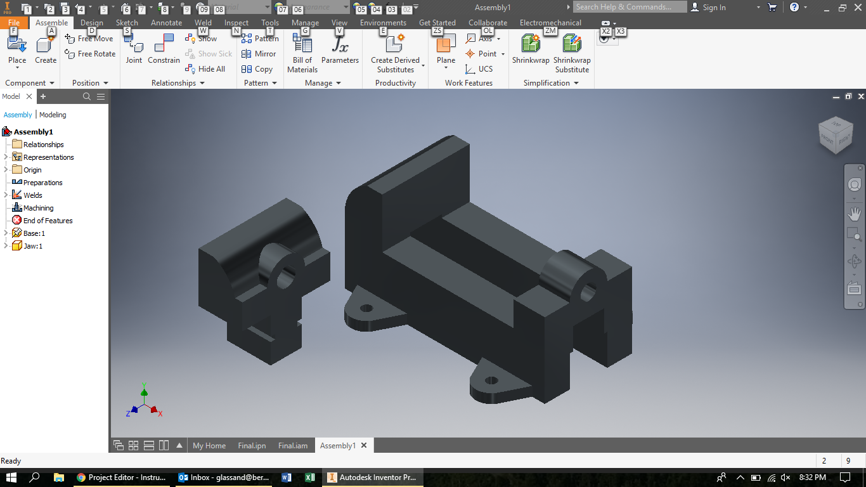Click the horizontal tile windows icon
Image resolution: width=866 pixels, height=487 pixels.
149,445
